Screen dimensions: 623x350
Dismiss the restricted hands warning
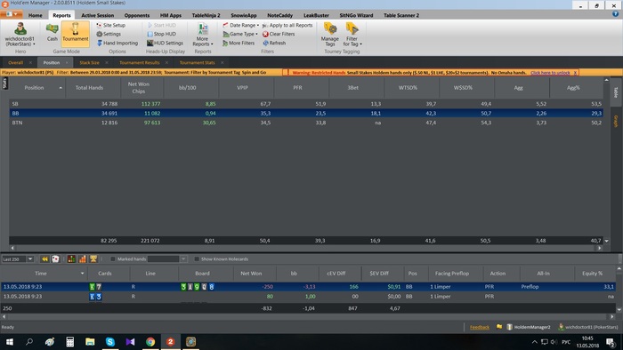(x=575, y=73)
